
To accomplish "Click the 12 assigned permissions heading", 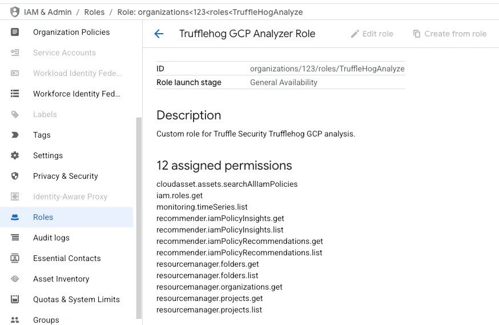I will (x=224, y=166).
